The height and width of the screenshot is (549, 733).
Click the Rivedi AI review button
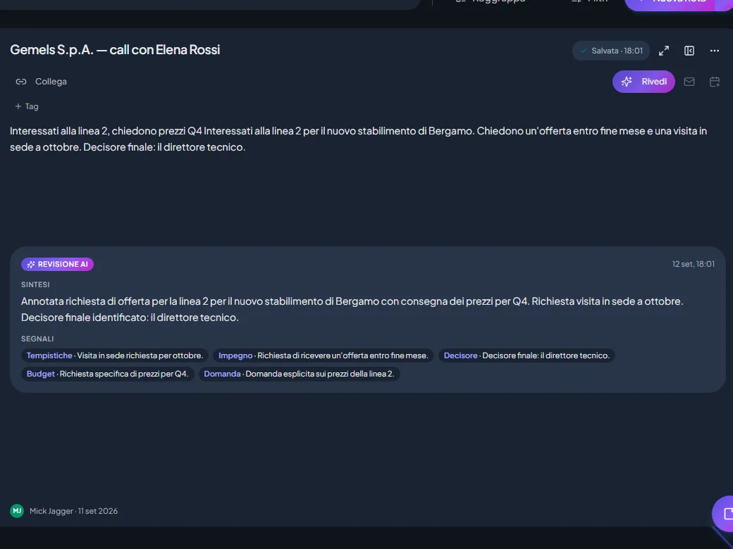pos(643,82)
